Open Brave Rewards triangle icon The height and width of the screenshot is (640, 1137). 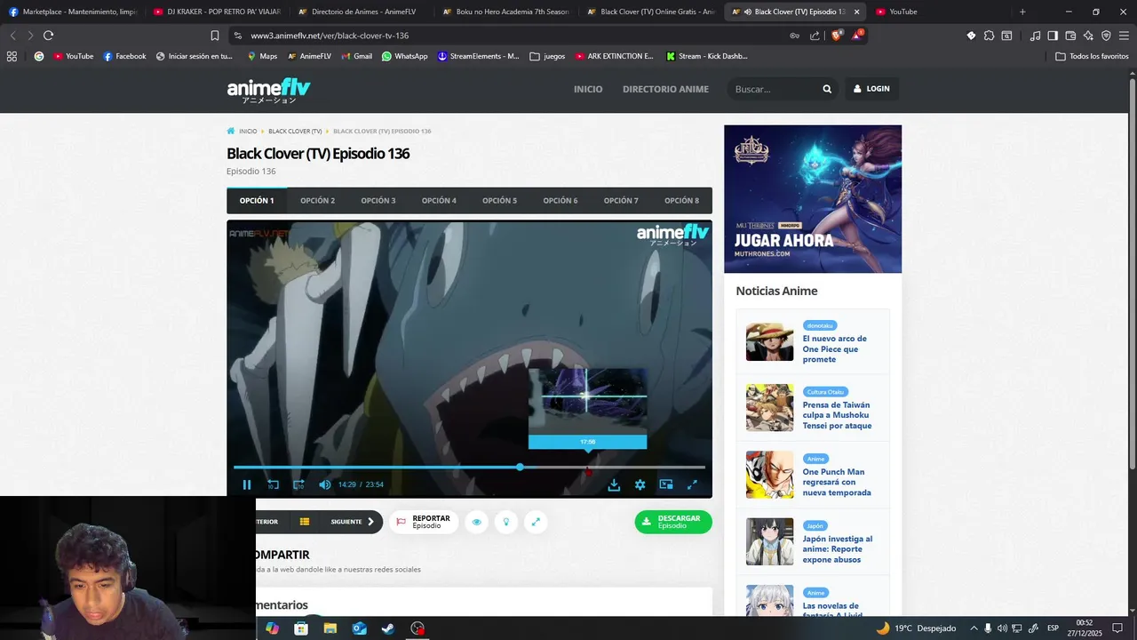coord(857,36)
